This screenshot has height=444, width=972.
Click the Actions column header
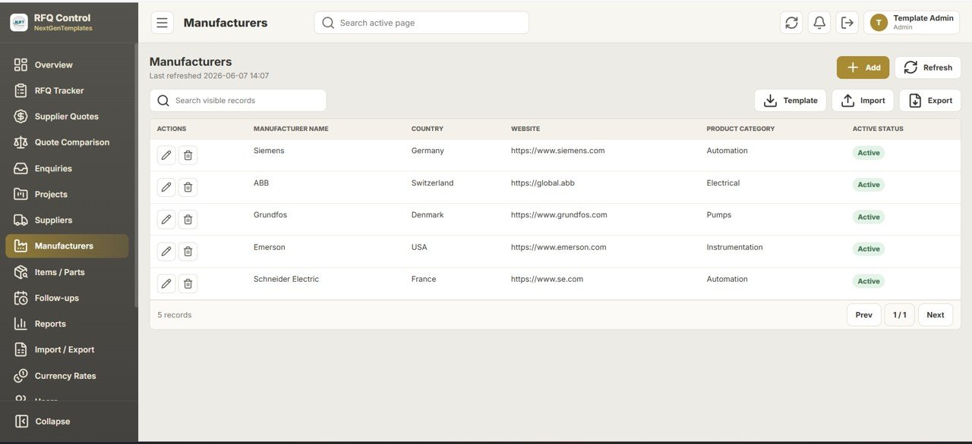point(172,129)
